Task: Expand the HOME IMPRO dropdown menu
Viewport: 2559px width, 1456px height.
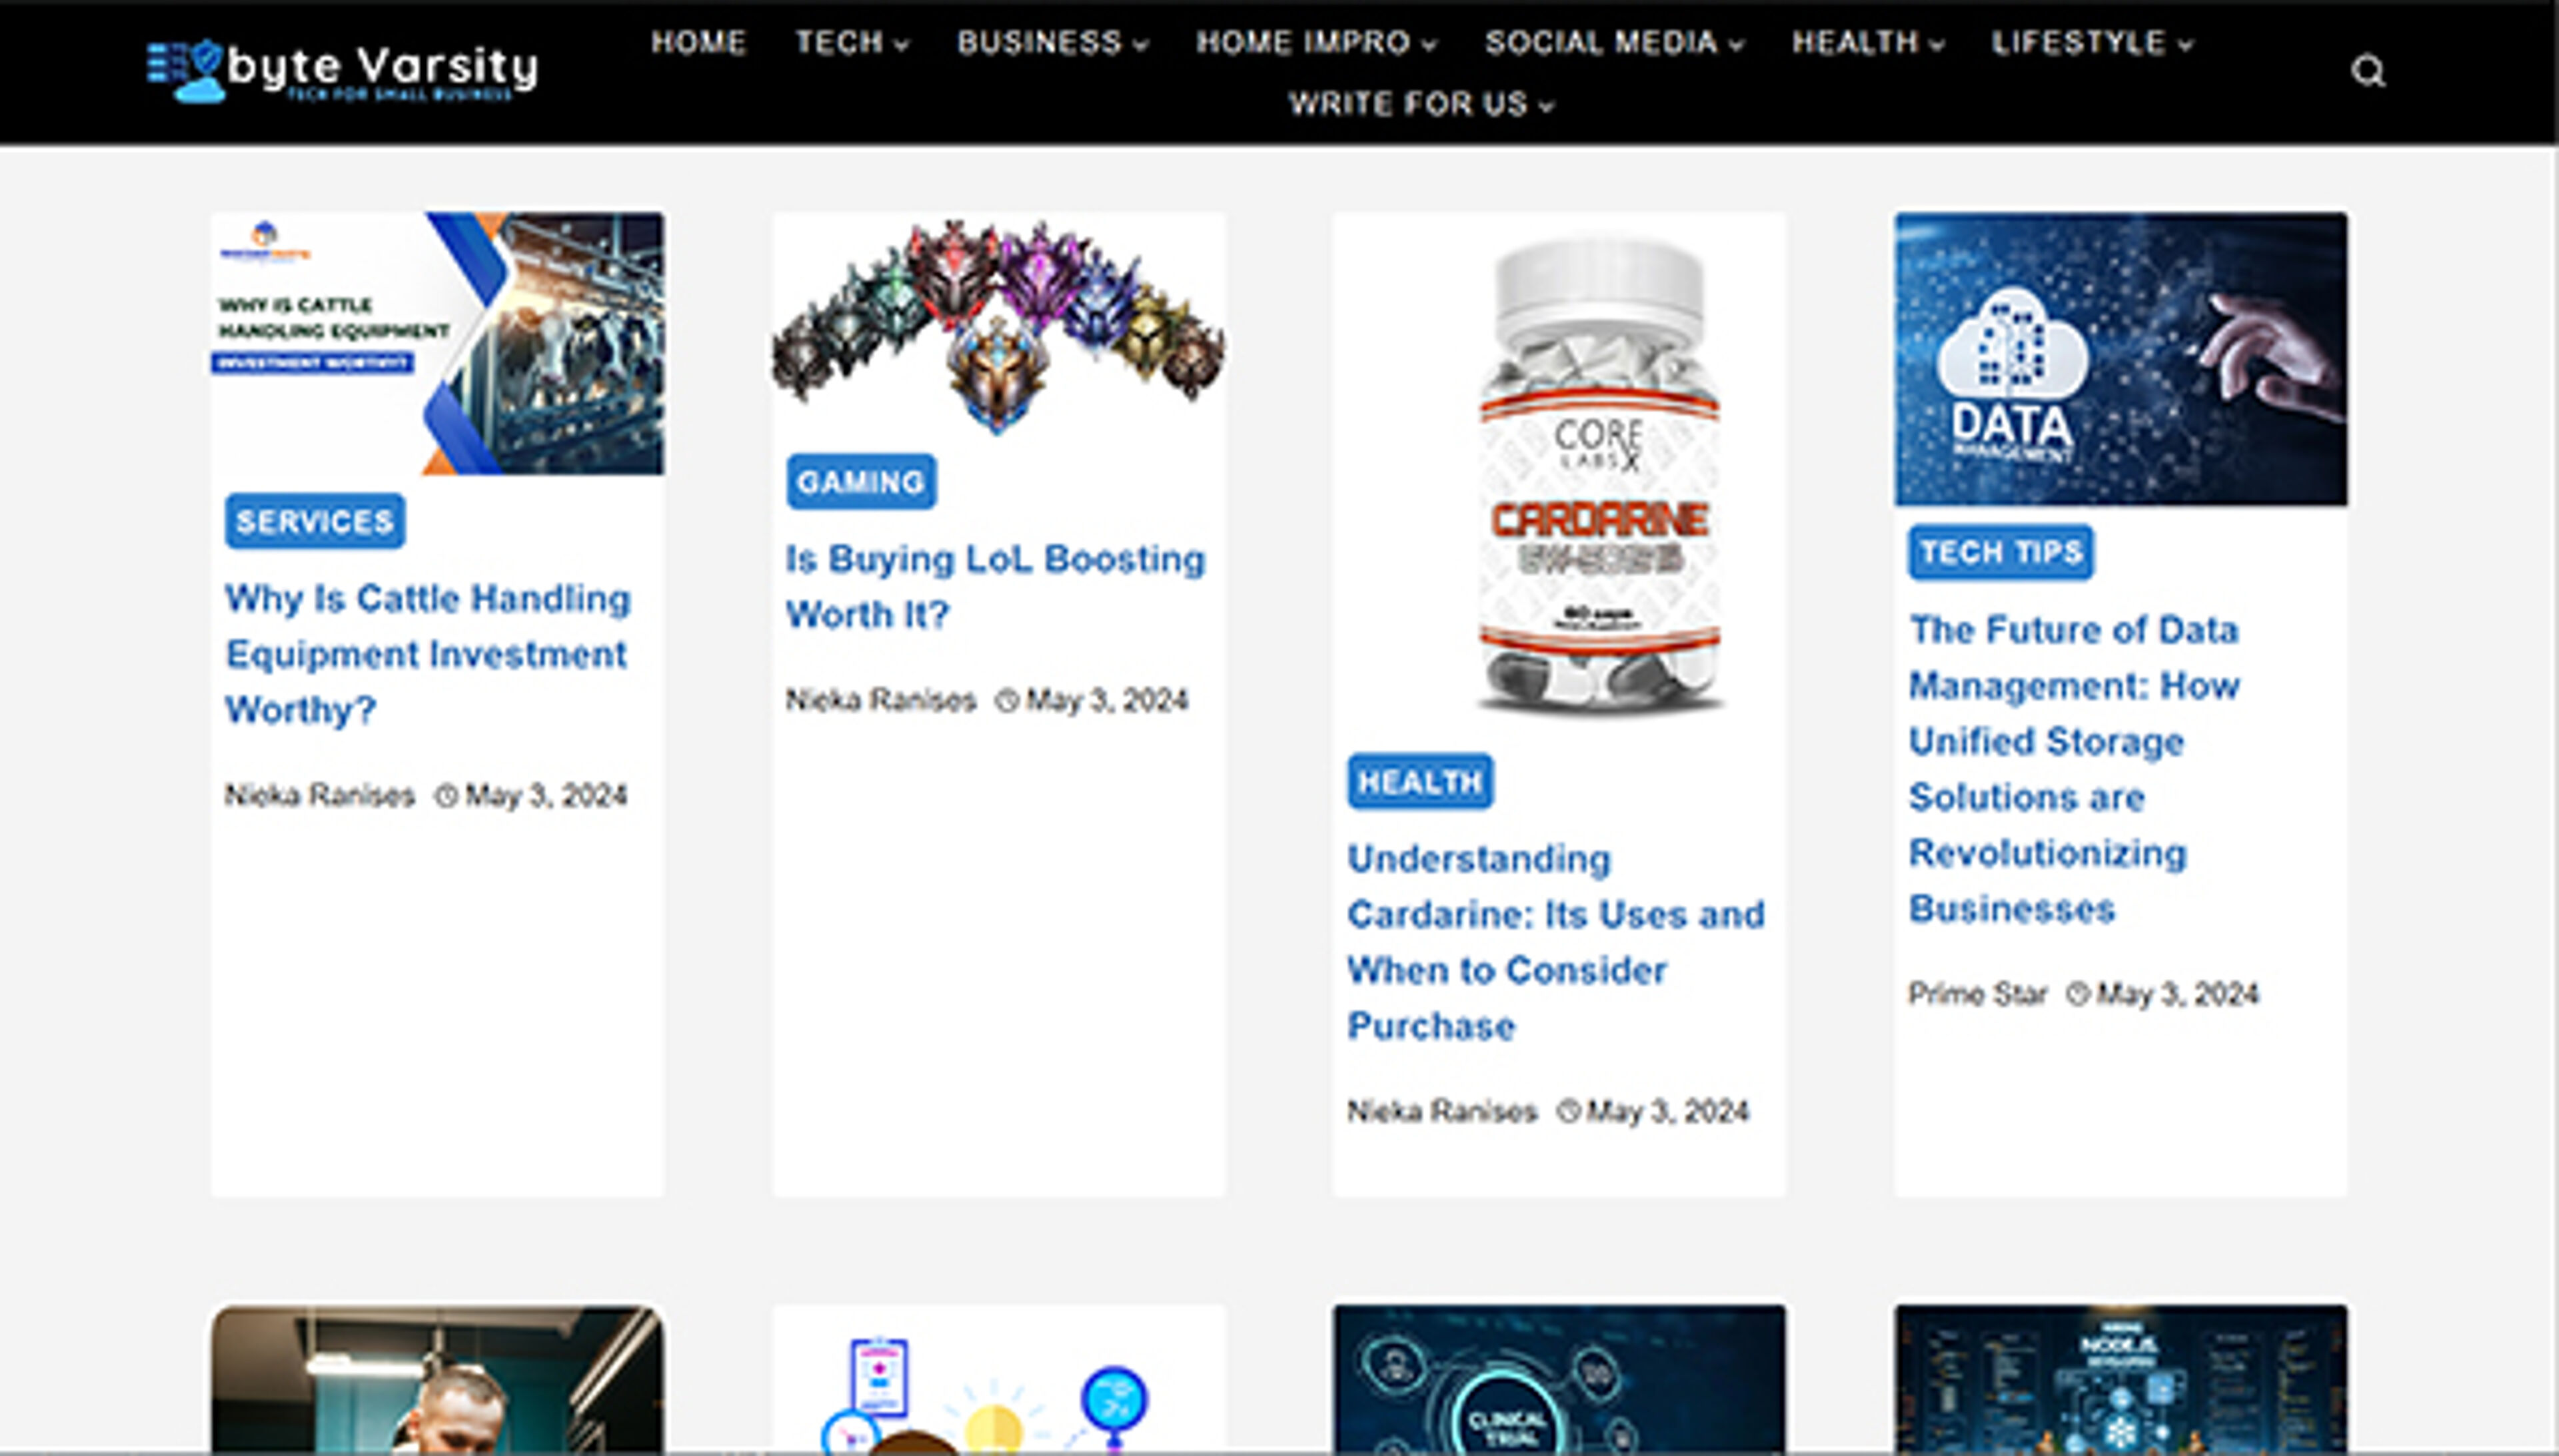Action: 1315,42
